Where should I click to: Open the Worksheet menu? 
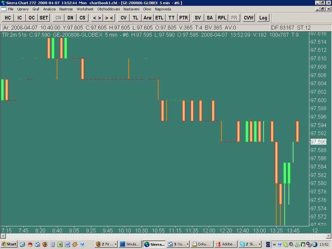click(x=85, y=9)
